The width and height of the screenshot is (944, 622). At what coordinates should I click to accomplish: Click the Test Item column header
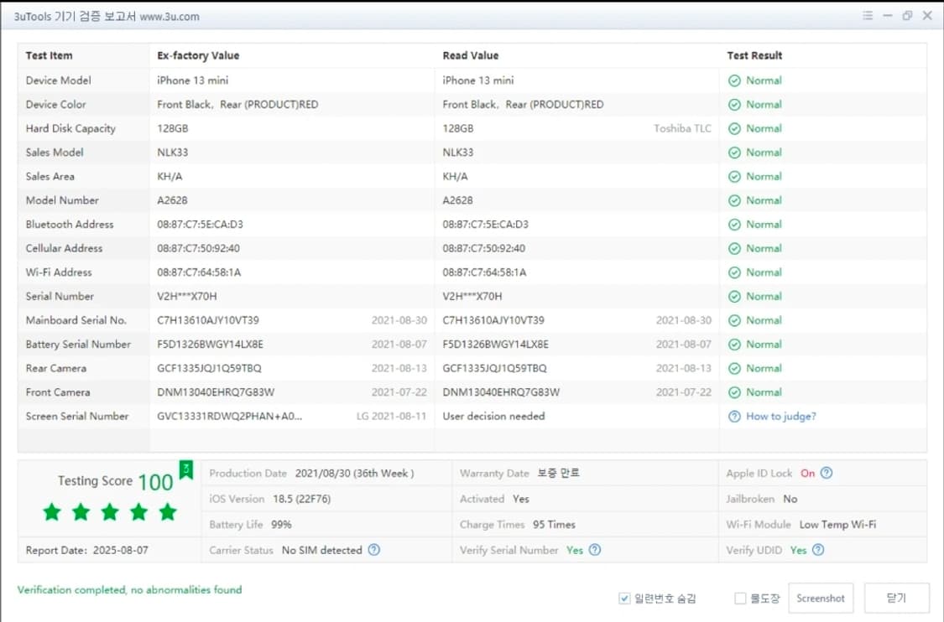coord(49,55)
